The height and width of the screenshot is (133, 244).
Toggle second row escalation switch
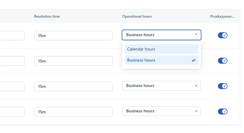point(223,61)
